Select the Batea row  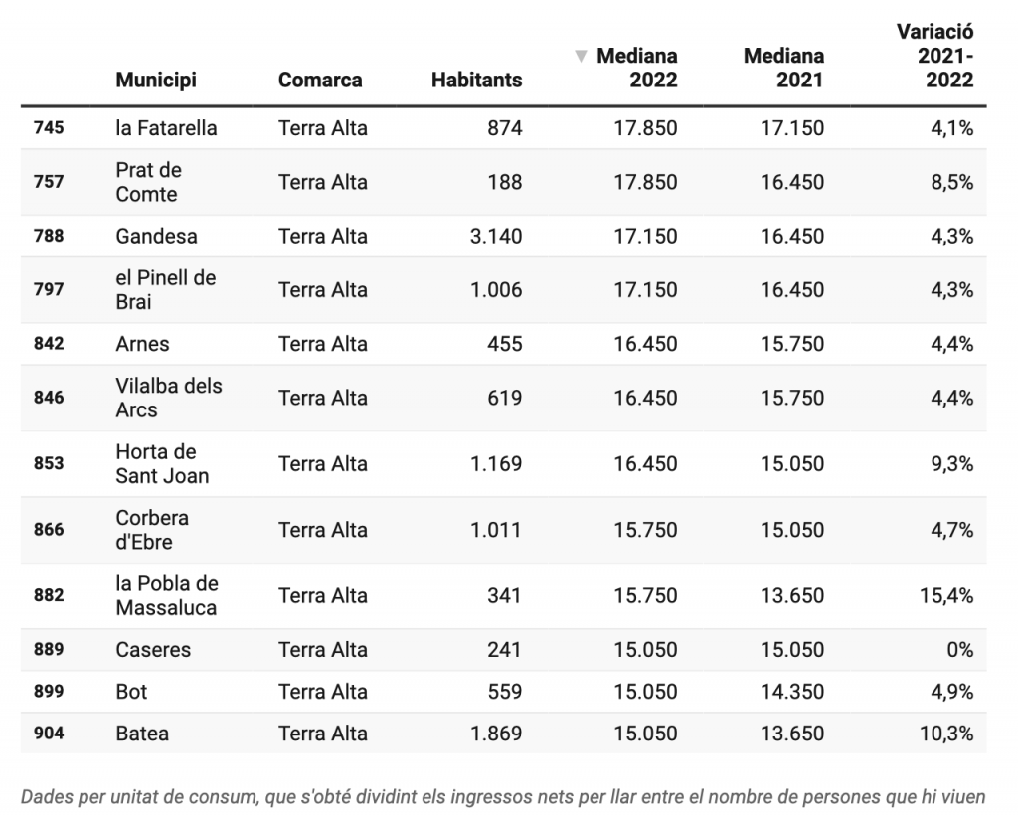pos(503,733)
